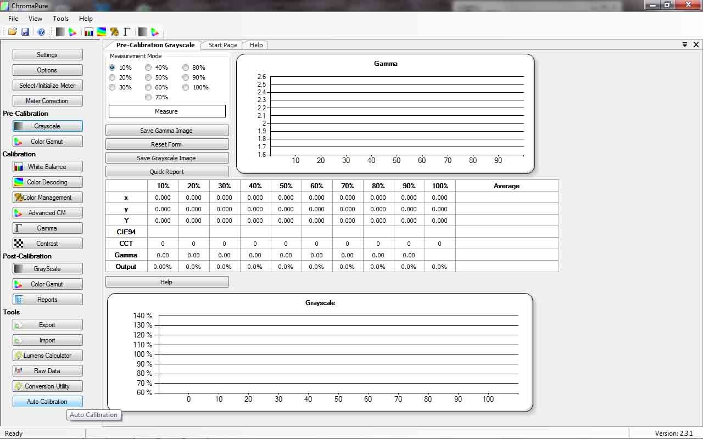The image size is (703, 439).
Task: Select the 100% measurement mode option
Action: point(186,87)
